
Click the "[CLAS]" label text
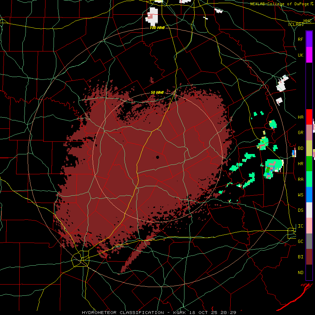click(x=296, y=24)
